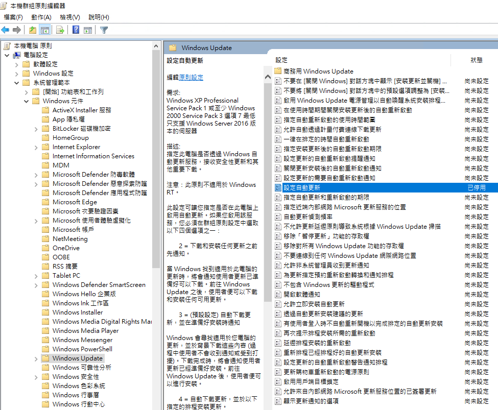The width and height of the screenshot is (498, 410).
Task: Collapse the 電腦設定 tree node
Action: [x=7, y=55]
